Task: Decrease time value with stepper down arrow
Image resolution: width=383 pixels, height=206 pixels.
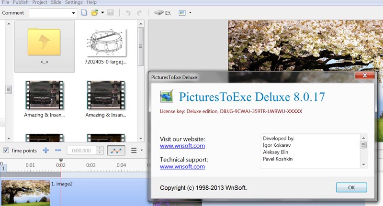Action: click(x=100, y=153)
